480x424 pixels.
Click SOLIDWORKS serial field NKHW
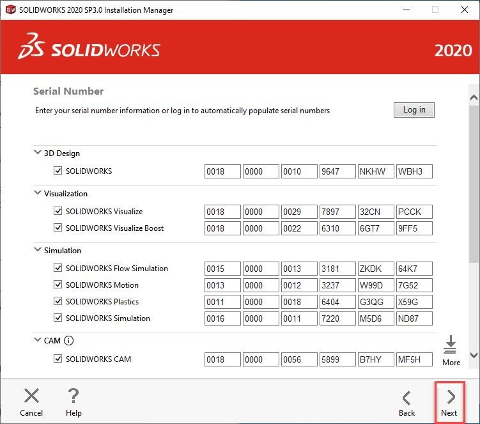pyautogui.click(x=376, y=171)
